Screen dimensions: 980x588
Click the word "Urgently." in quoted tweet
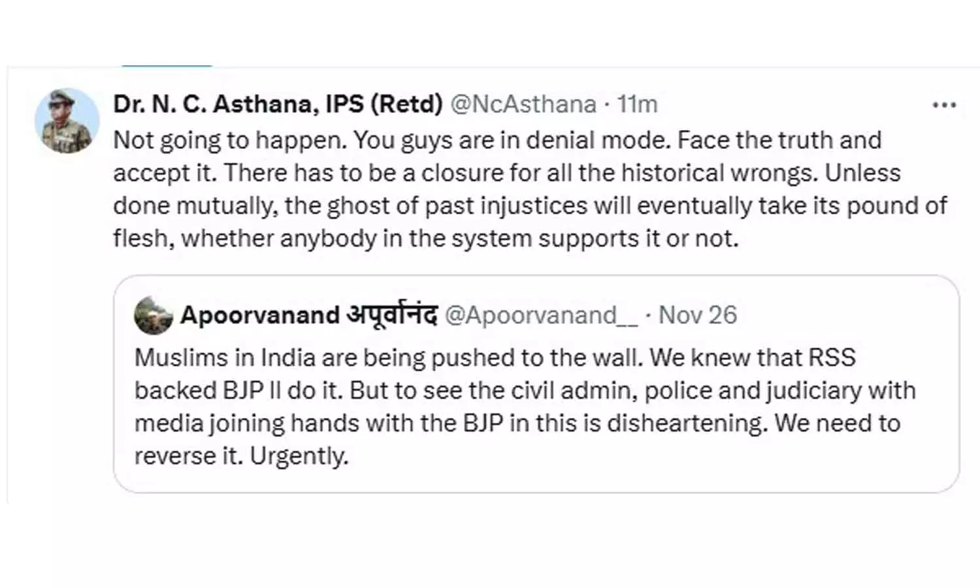[x=299, y=456]
